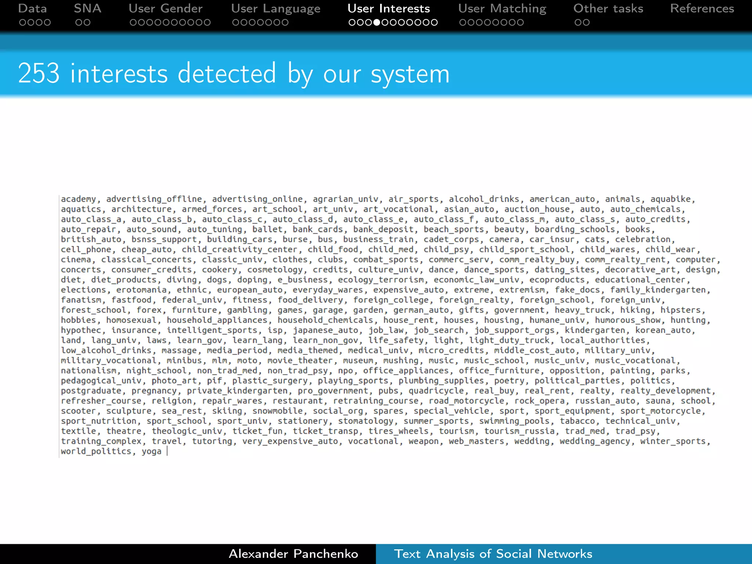
Task: Click 'intelligent_sports' in the list
Action: 212,330
